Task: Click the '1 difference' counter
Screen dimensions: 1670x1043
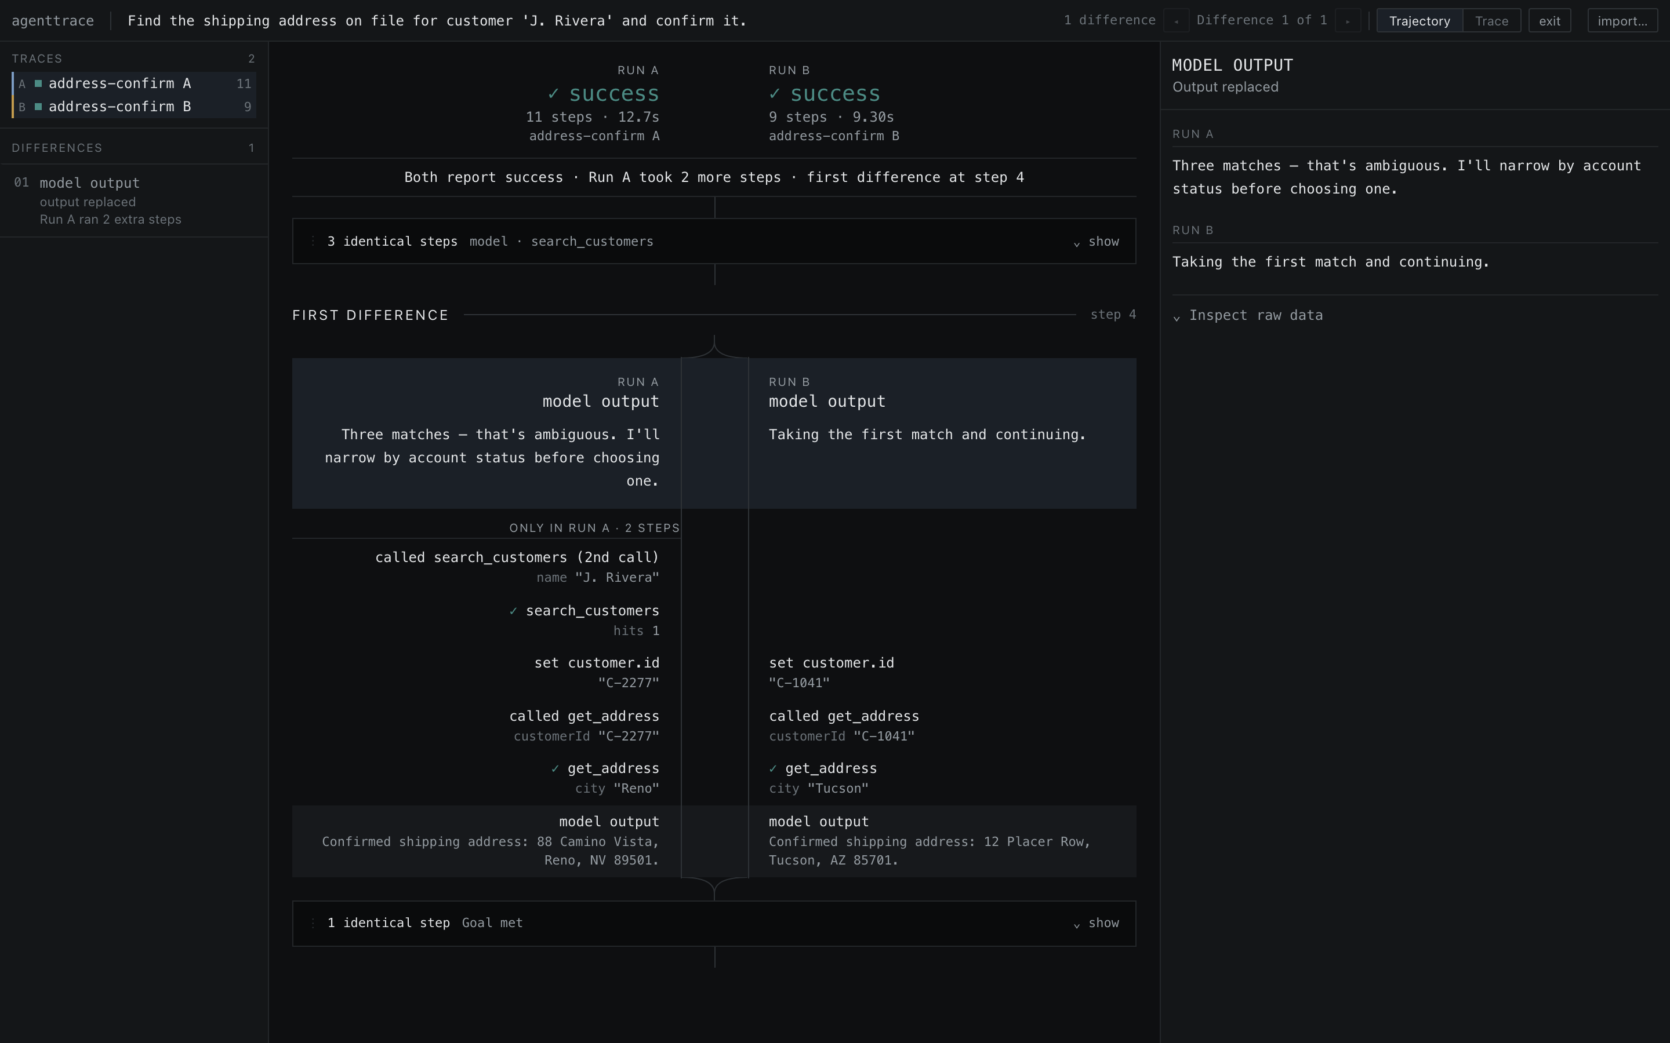Action: 1110,20
